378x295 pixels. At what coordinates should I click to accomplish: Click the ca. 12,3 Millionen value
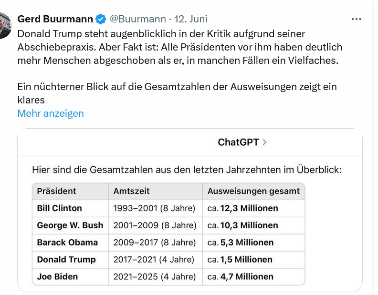click(242, 208)
